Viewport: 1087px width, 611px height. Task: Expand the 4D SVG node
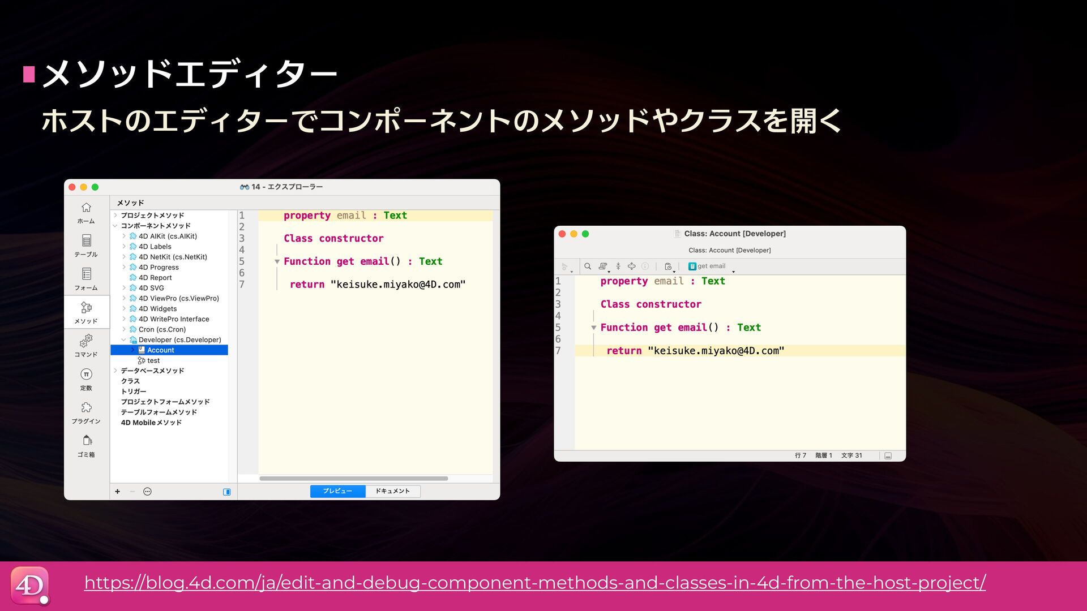(124, 288)
